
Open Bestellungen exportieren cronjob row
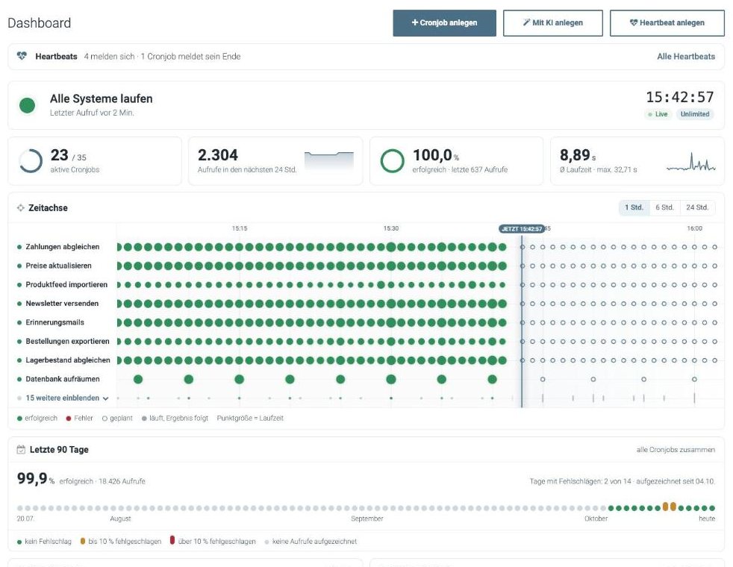click(x=67, y=342)
